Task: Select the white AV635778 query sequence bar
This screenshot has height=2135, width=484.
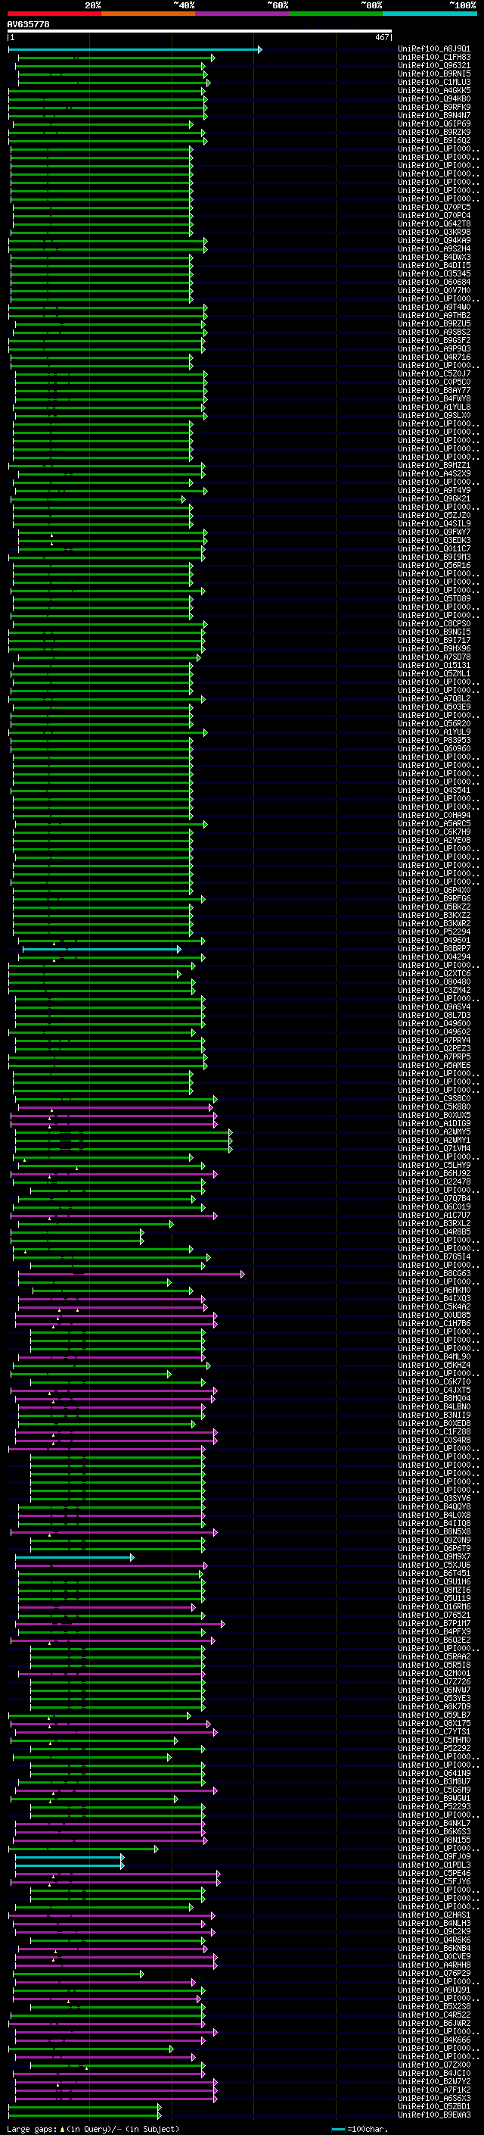Action: (x=200, y=32)
